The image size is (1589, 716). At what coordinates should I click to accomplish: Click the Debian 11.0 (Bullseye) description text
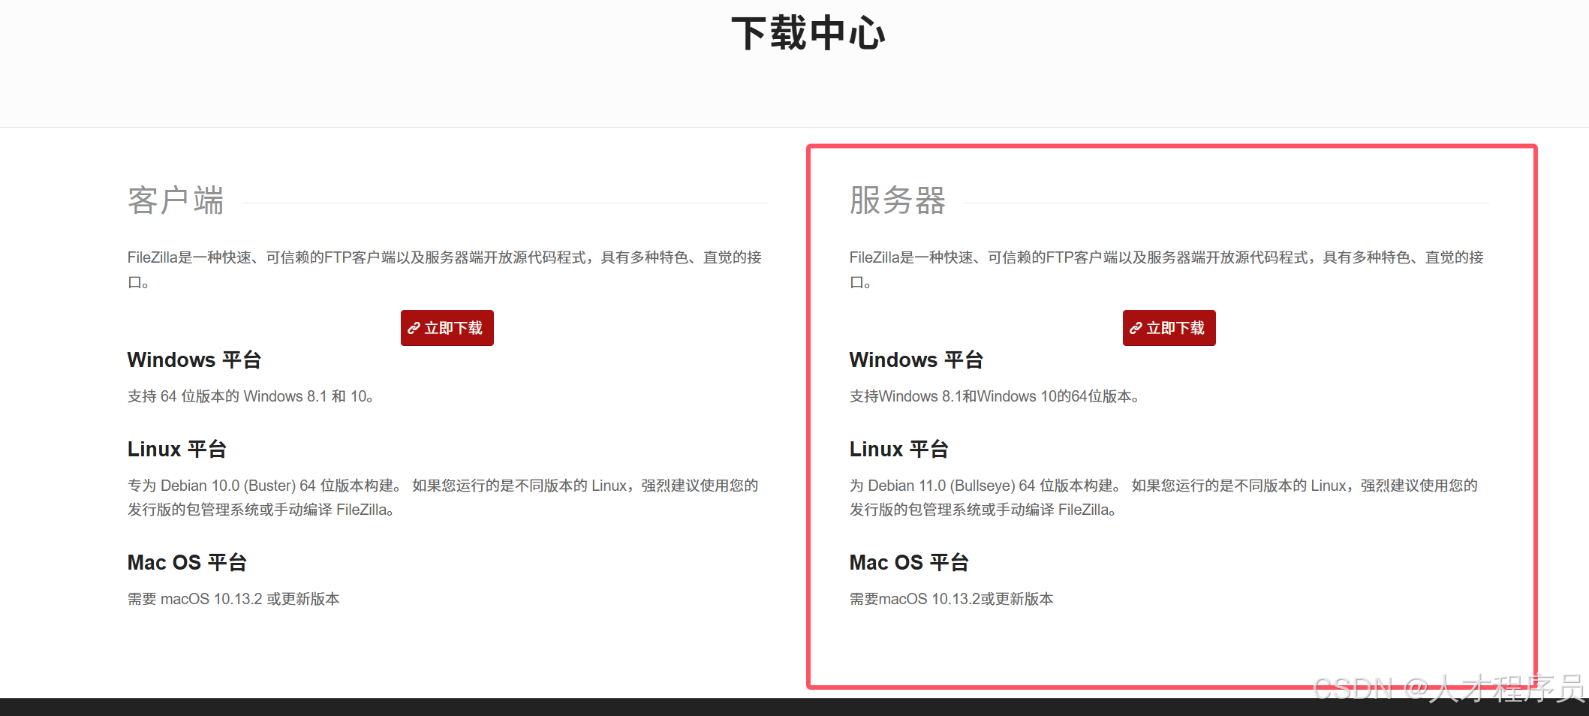click(1163, 498)
